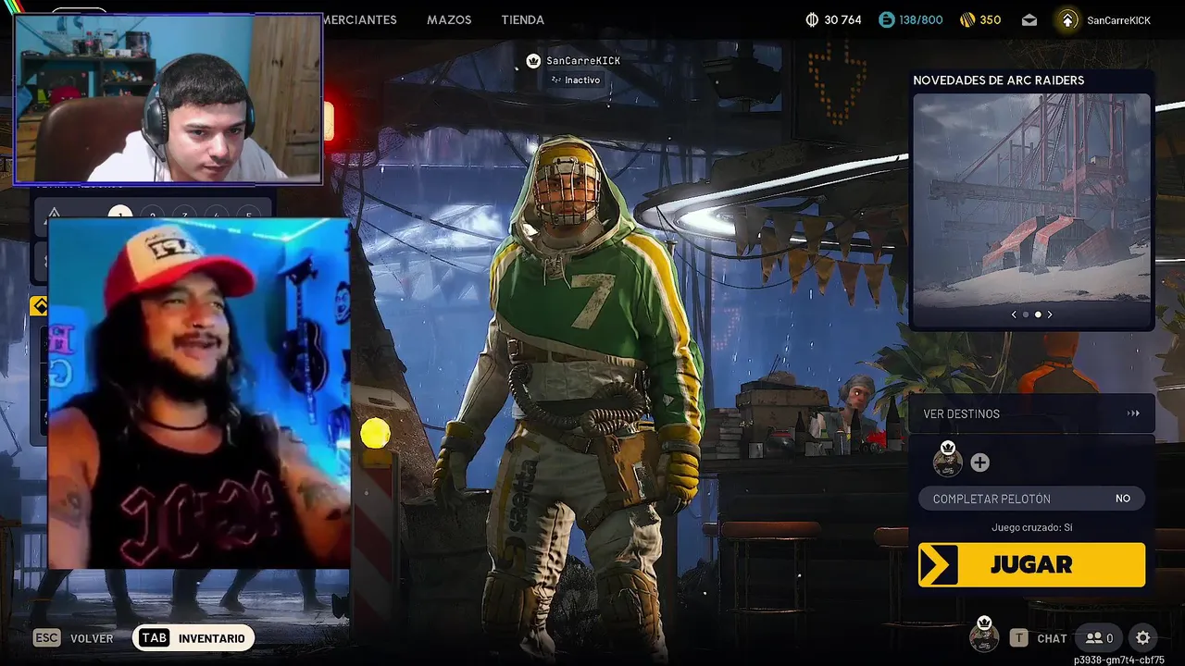This screenshot has width=1185, height=666.
Task: Click the gold striped currency icon beside 350
Action: (x=967, y=19)
